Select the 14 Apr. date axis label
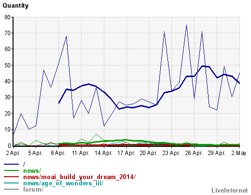Image resolution: width=251 pixels, height=195 pixels. pyautogui.click(x=104, y=153)
